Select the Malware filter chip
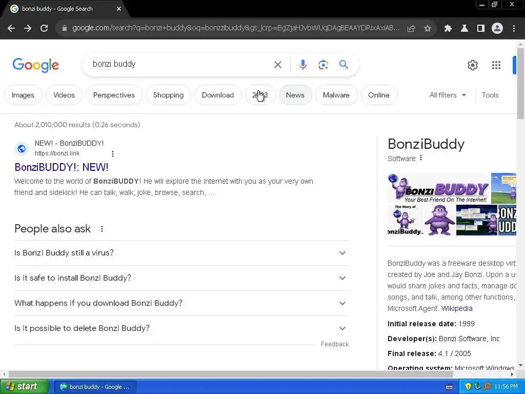Image resolution: width=525 pixels, height=394 pixels. pyautogui.click(x=336, y=95)
